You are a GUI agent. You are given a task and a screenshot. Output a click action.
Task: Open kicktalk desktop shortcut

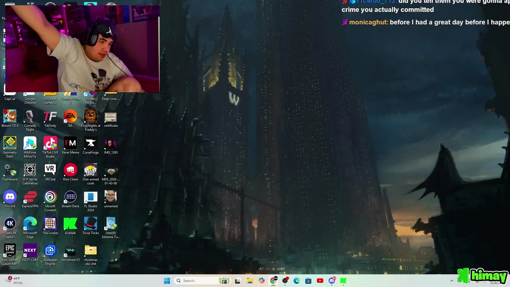pos(71,226)
